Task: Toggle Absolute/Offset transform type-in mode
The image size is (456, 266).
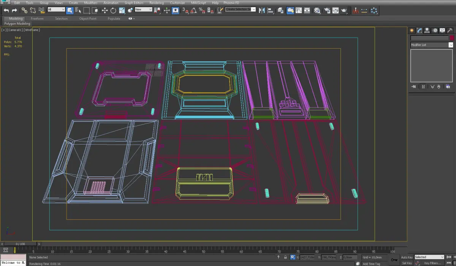Action: (293, 257)
